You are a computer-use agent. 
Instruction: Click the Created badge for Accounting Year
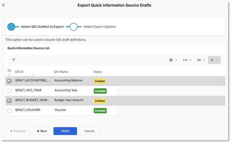(100, 91)
